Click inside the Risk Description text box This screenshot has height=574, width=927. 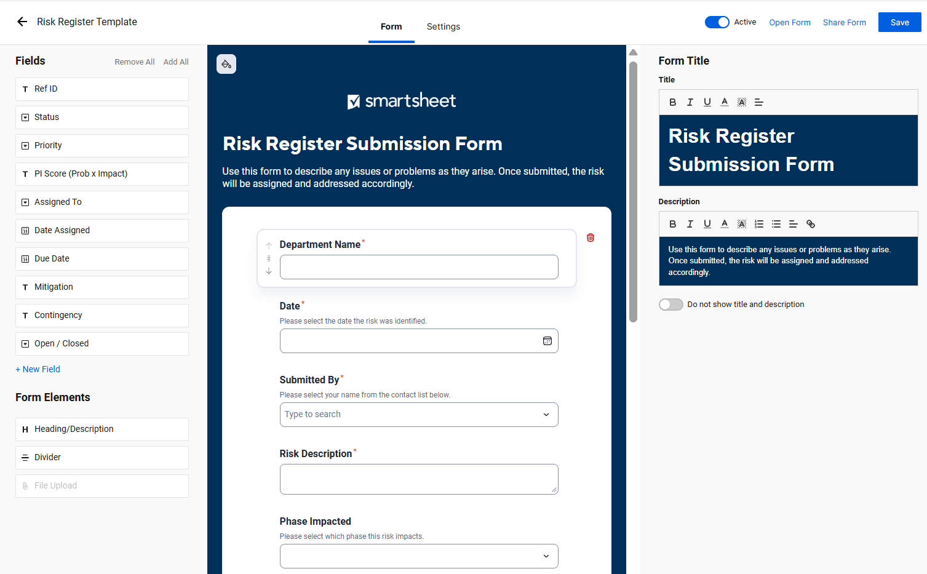click(x=419, y=479)
